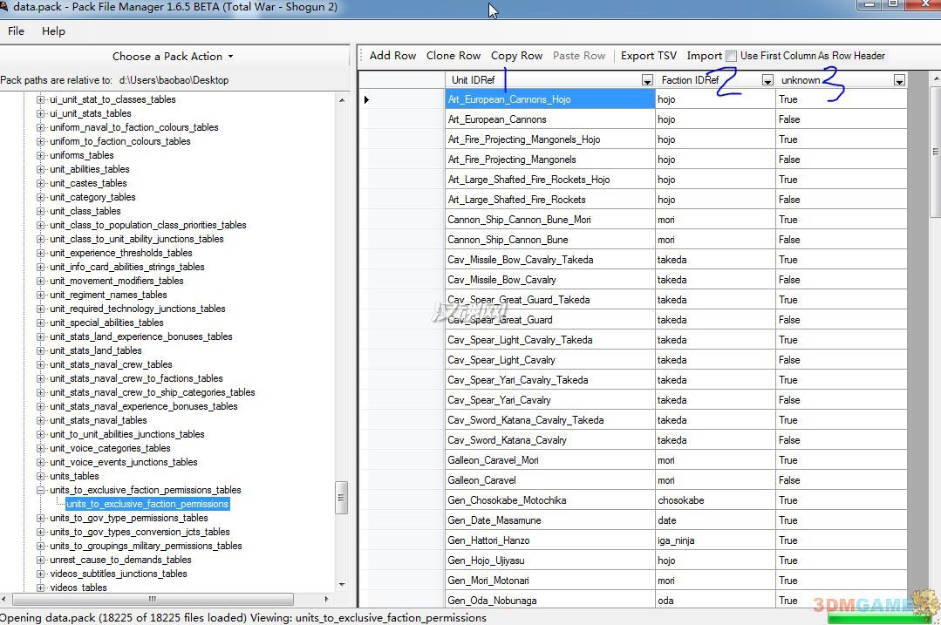941x625 pixels.
Task: Click the tree panel horizontal scrollbar thumb
Action: coord(153,599)
